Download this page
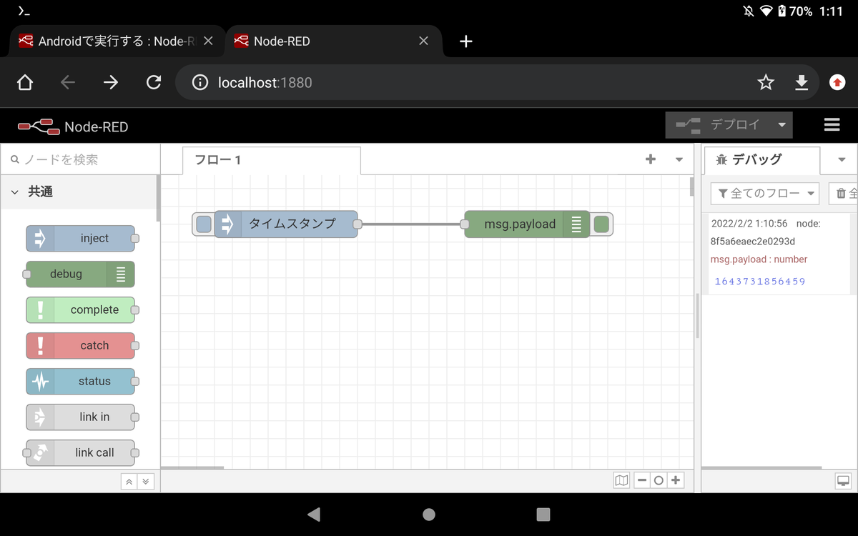This screenshot has height=536, width=858. pyautogui.click(x=802, y=83)
